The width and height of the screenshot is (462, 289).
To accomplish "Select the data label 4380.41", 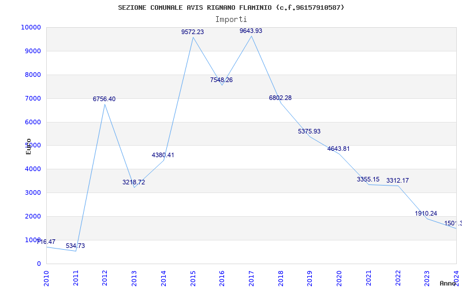I will [163, 155].
